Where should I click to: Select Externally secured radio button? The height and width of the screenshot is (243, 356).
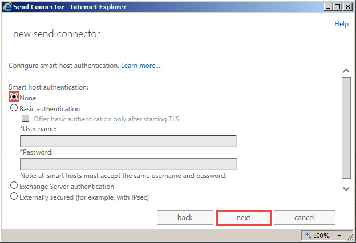[14, 197]
